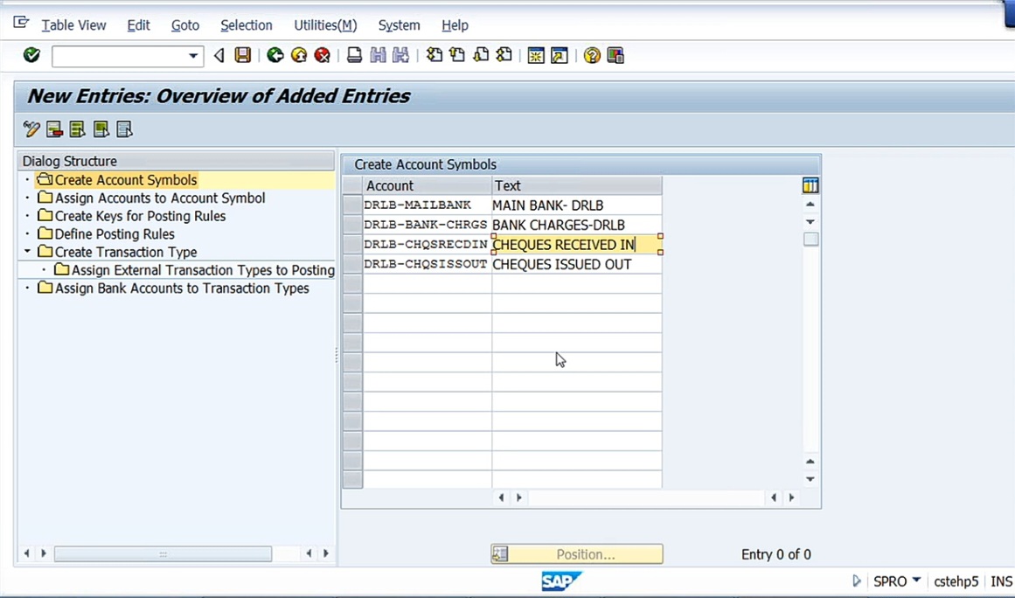Click the Delete row icon with red minus
This screenshot has height=598, width=1015.
tap(54, 129)
